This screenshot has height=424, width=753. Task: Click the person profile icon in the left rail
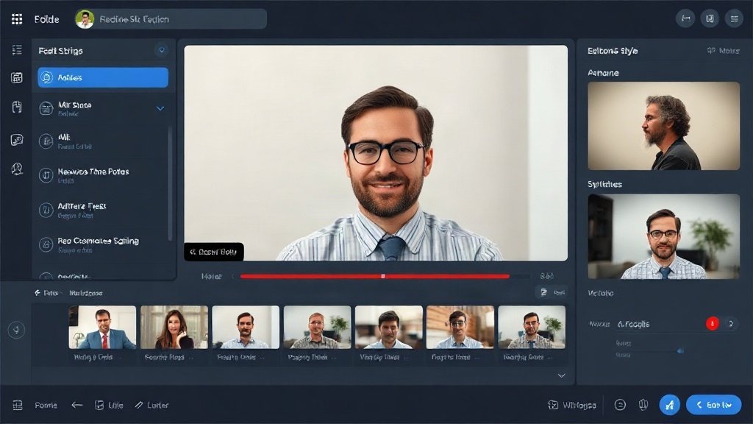pos(17,169)
